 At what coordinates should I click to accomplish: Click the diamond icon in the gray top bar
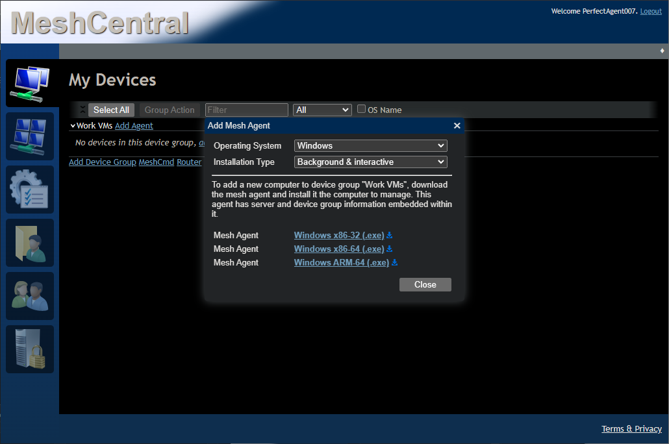(662, 51)
